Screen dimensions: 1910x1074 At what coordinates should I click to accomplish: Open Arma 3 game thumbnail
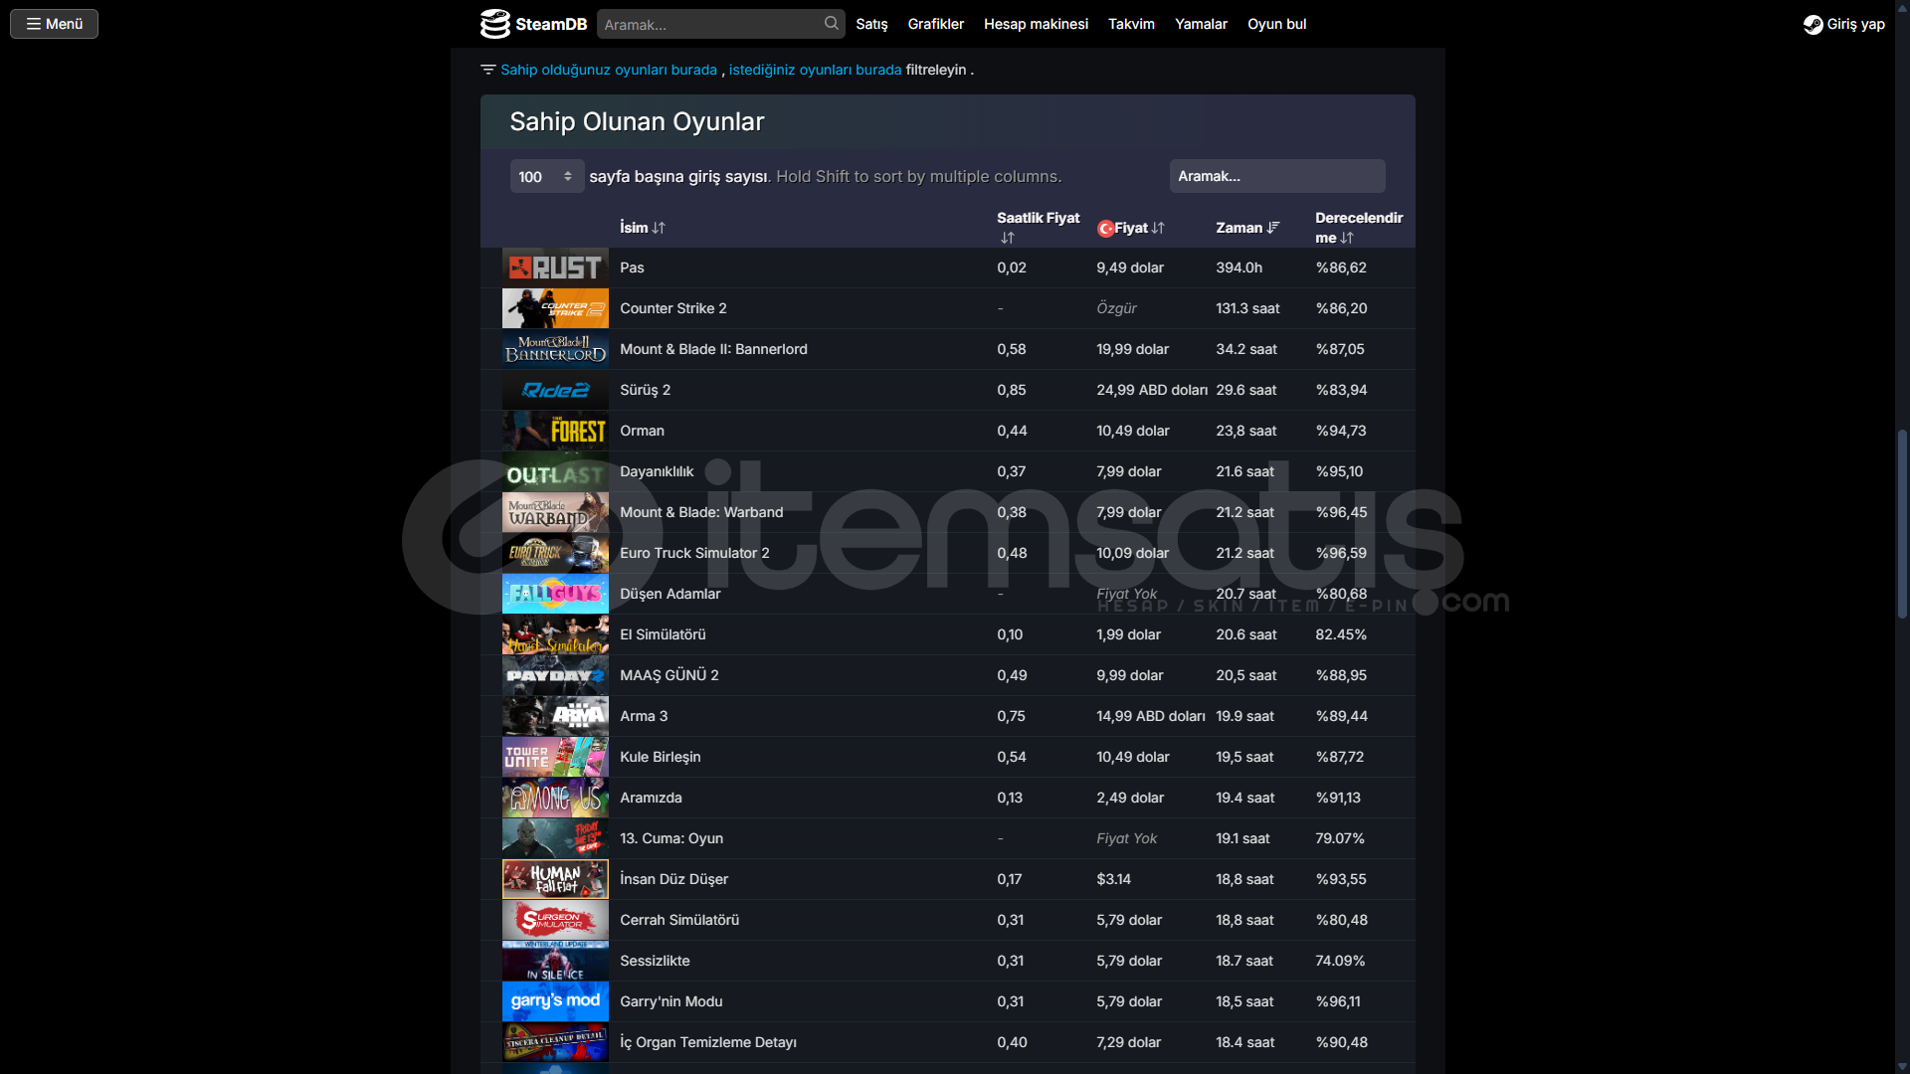click(x=555, y=716)
